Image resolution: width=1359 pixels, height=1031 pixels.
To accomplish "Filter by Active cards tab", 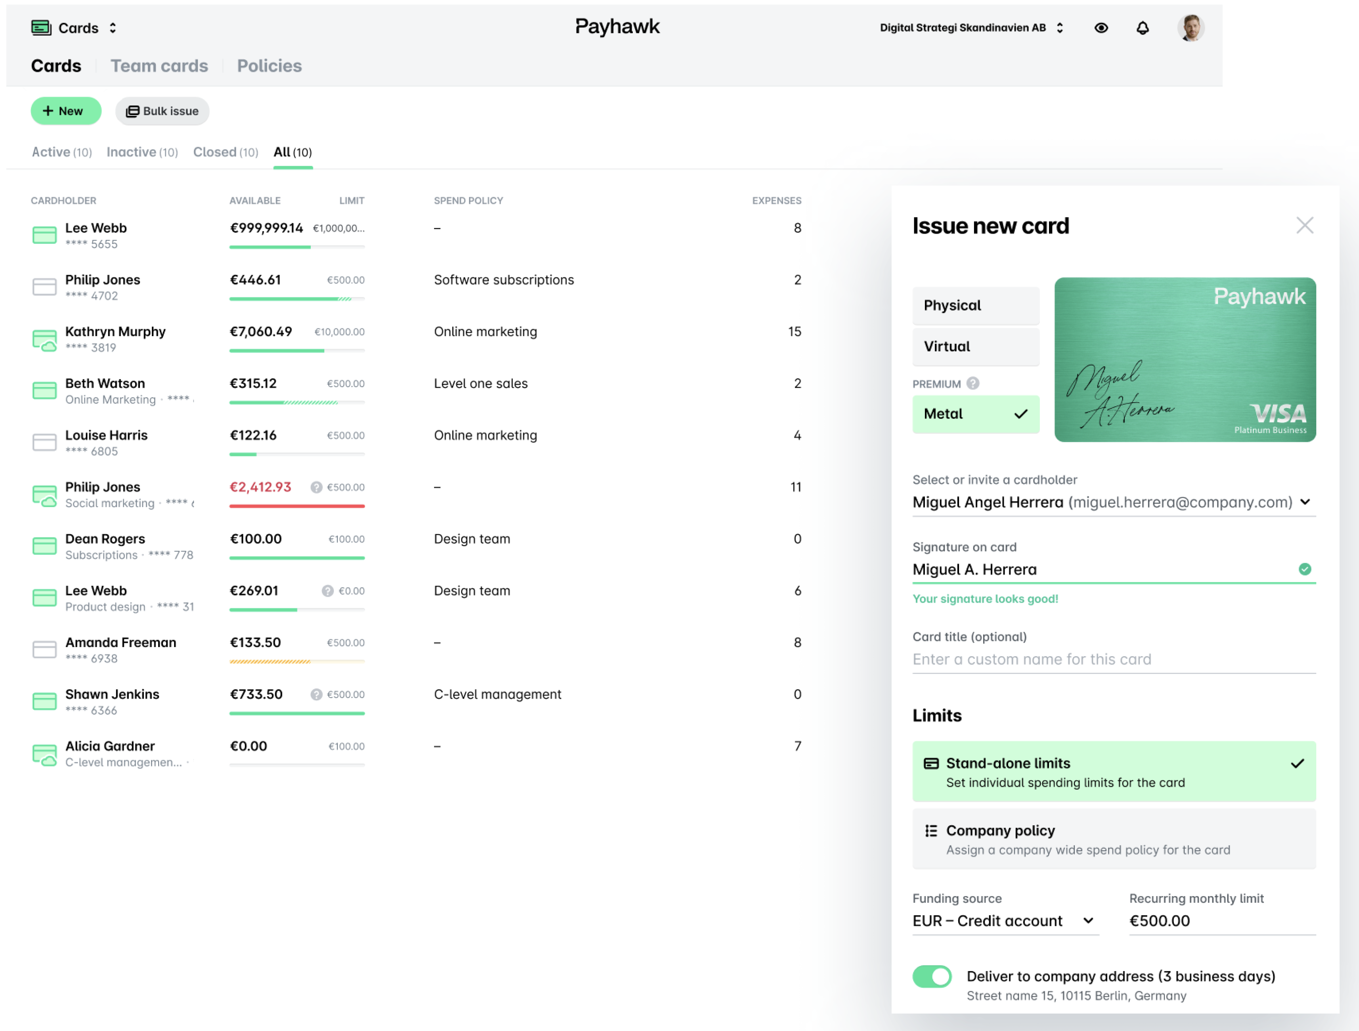I will [61, 152].
